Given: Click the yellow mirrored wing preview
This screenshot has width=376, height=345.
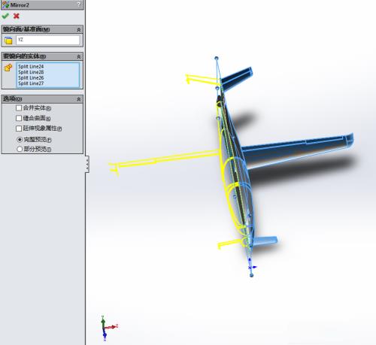Looking at the screenshot, I should coord(163,159).
